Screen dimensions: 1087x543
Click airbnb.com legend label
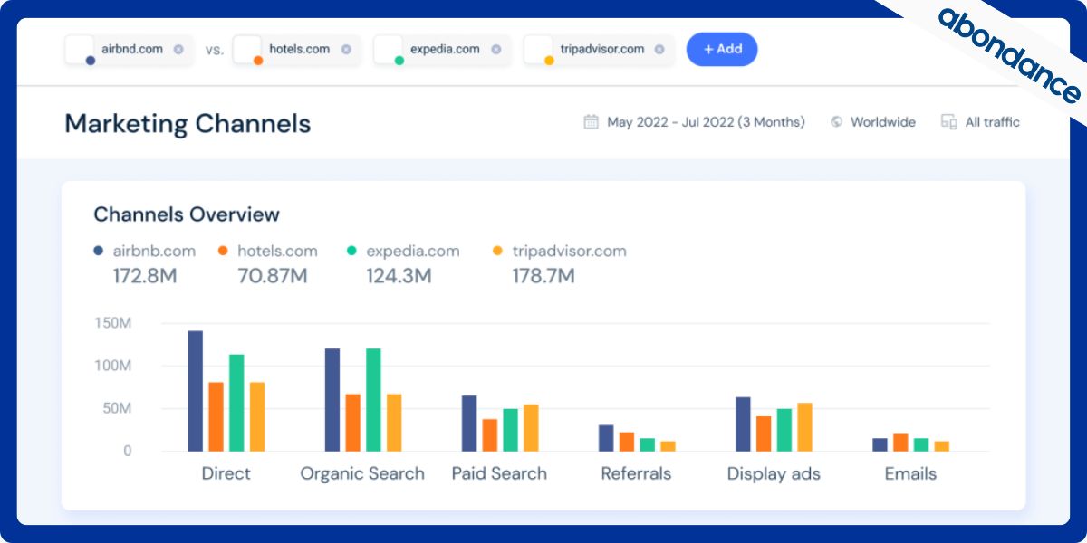tap(154, 251)
